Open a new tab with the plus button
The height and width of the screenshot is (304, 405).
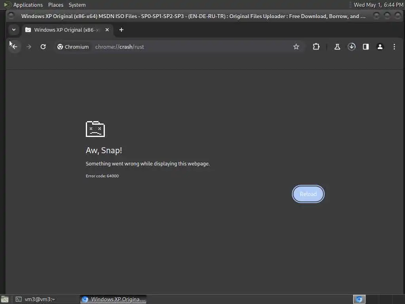pos(121,30)
